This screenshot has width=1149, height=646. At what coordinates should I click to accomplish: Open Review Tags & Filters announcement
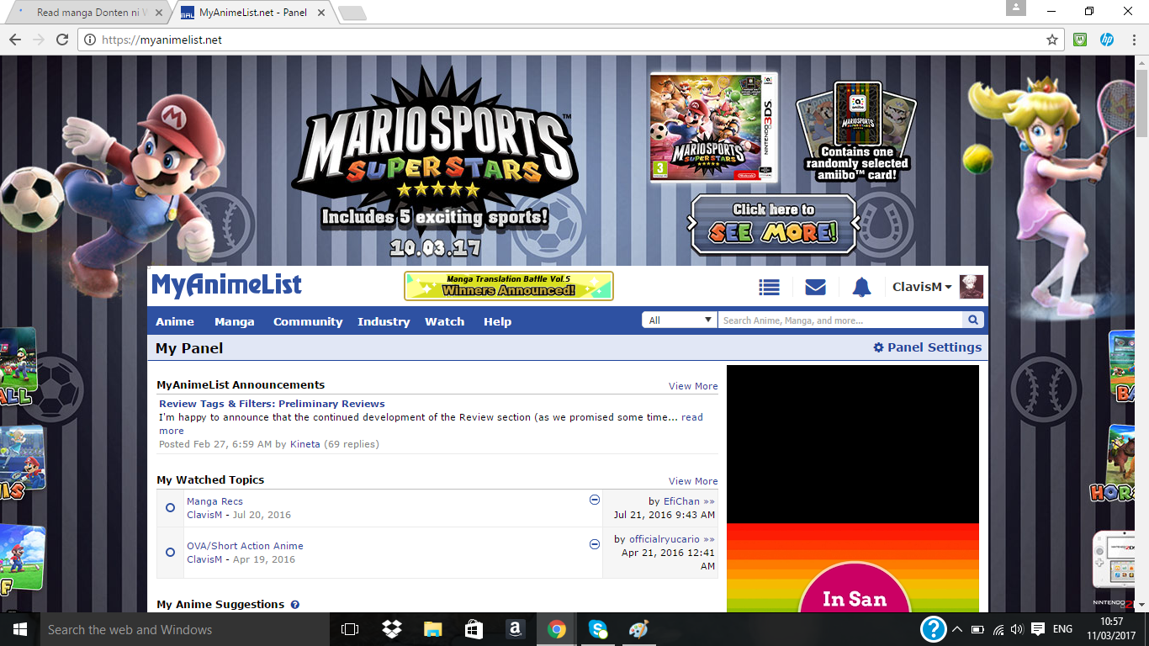272,404
